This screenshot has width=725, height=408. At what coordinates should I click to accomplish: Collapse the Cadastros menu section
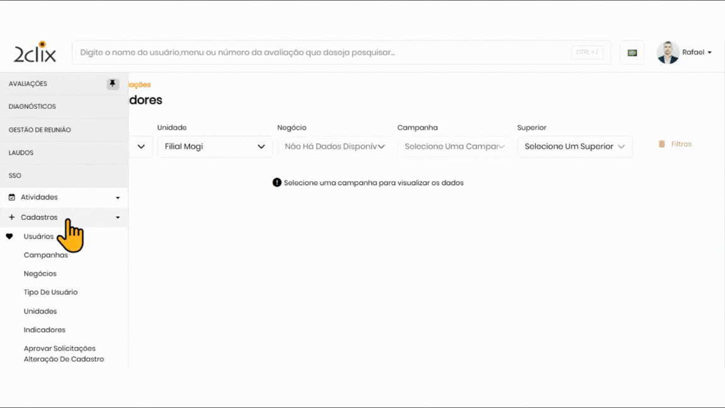(x=117, y=218)
